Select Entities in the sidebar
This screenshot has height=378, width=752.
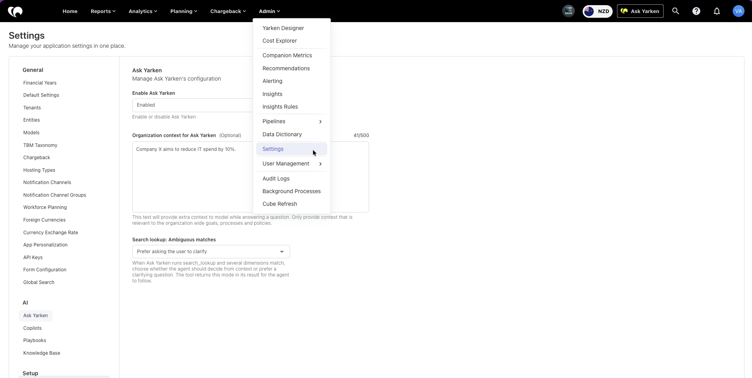tap(32, 120)
